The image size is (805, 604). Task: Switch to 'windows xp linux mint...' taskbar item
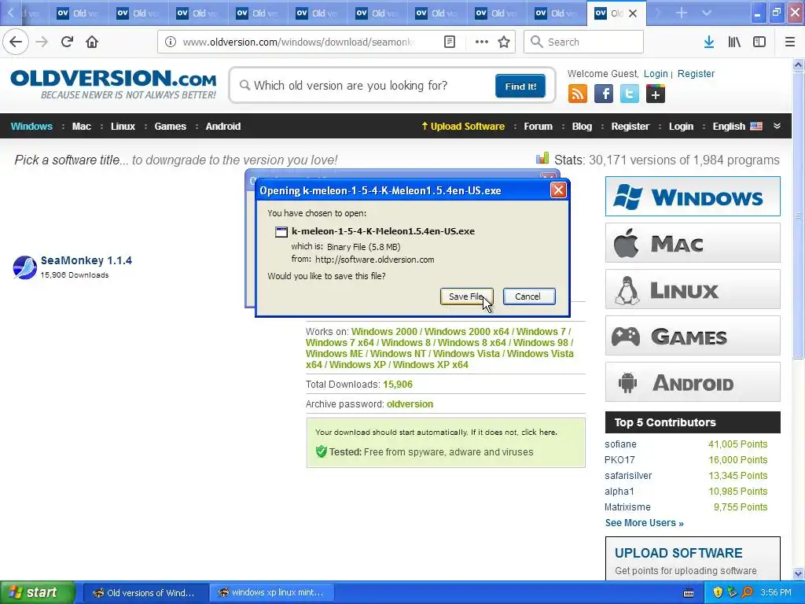tap(271, 593)
